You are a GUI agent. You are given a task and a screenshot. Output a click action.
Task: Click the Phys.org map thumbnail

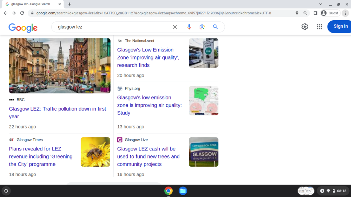point(204,101)
